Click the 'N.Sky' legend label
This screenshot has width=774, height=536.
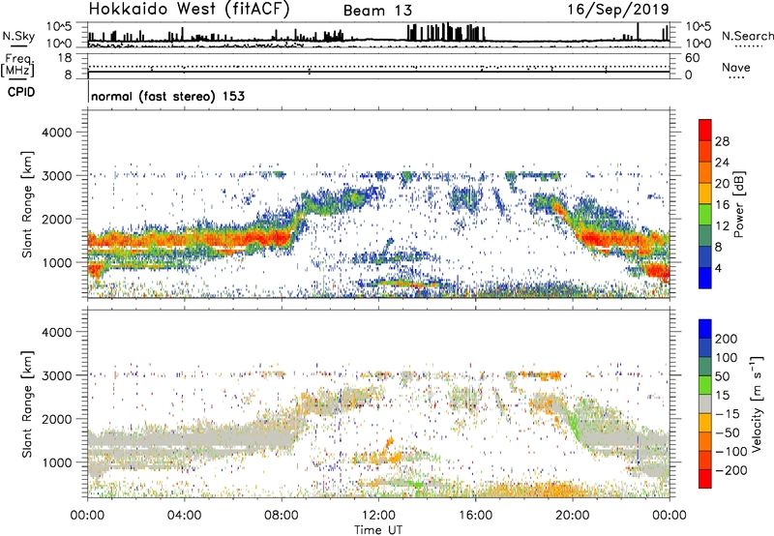18,36
